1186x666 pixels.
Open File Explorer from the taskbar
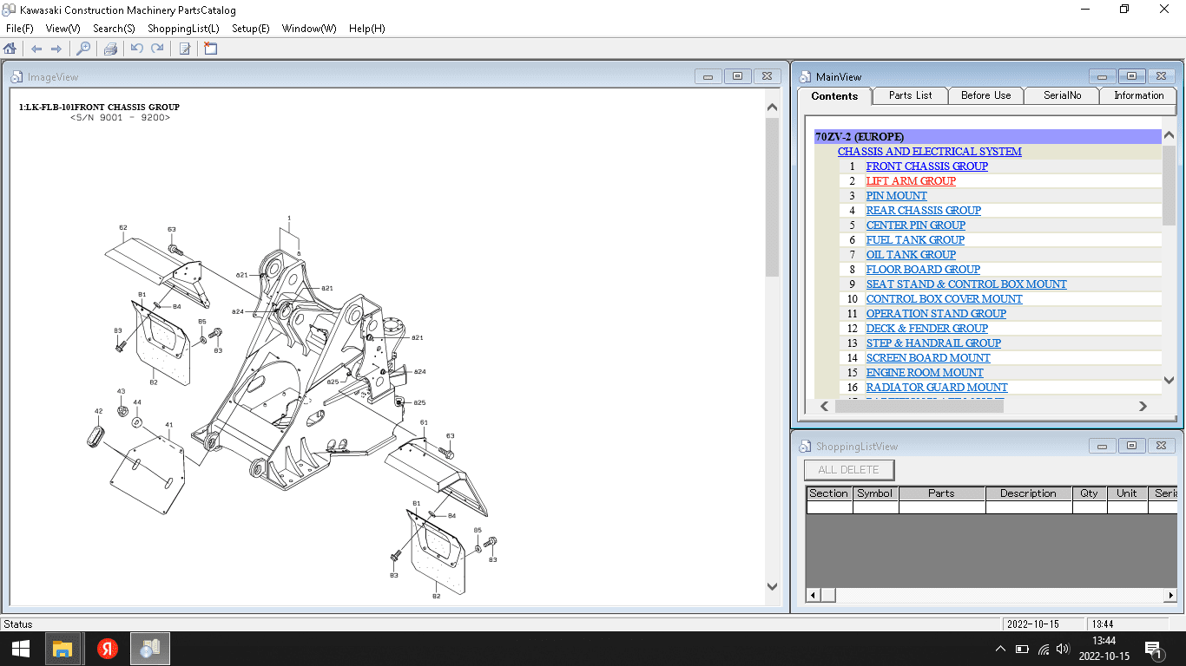pyautogui.click(x=63, y=649)
